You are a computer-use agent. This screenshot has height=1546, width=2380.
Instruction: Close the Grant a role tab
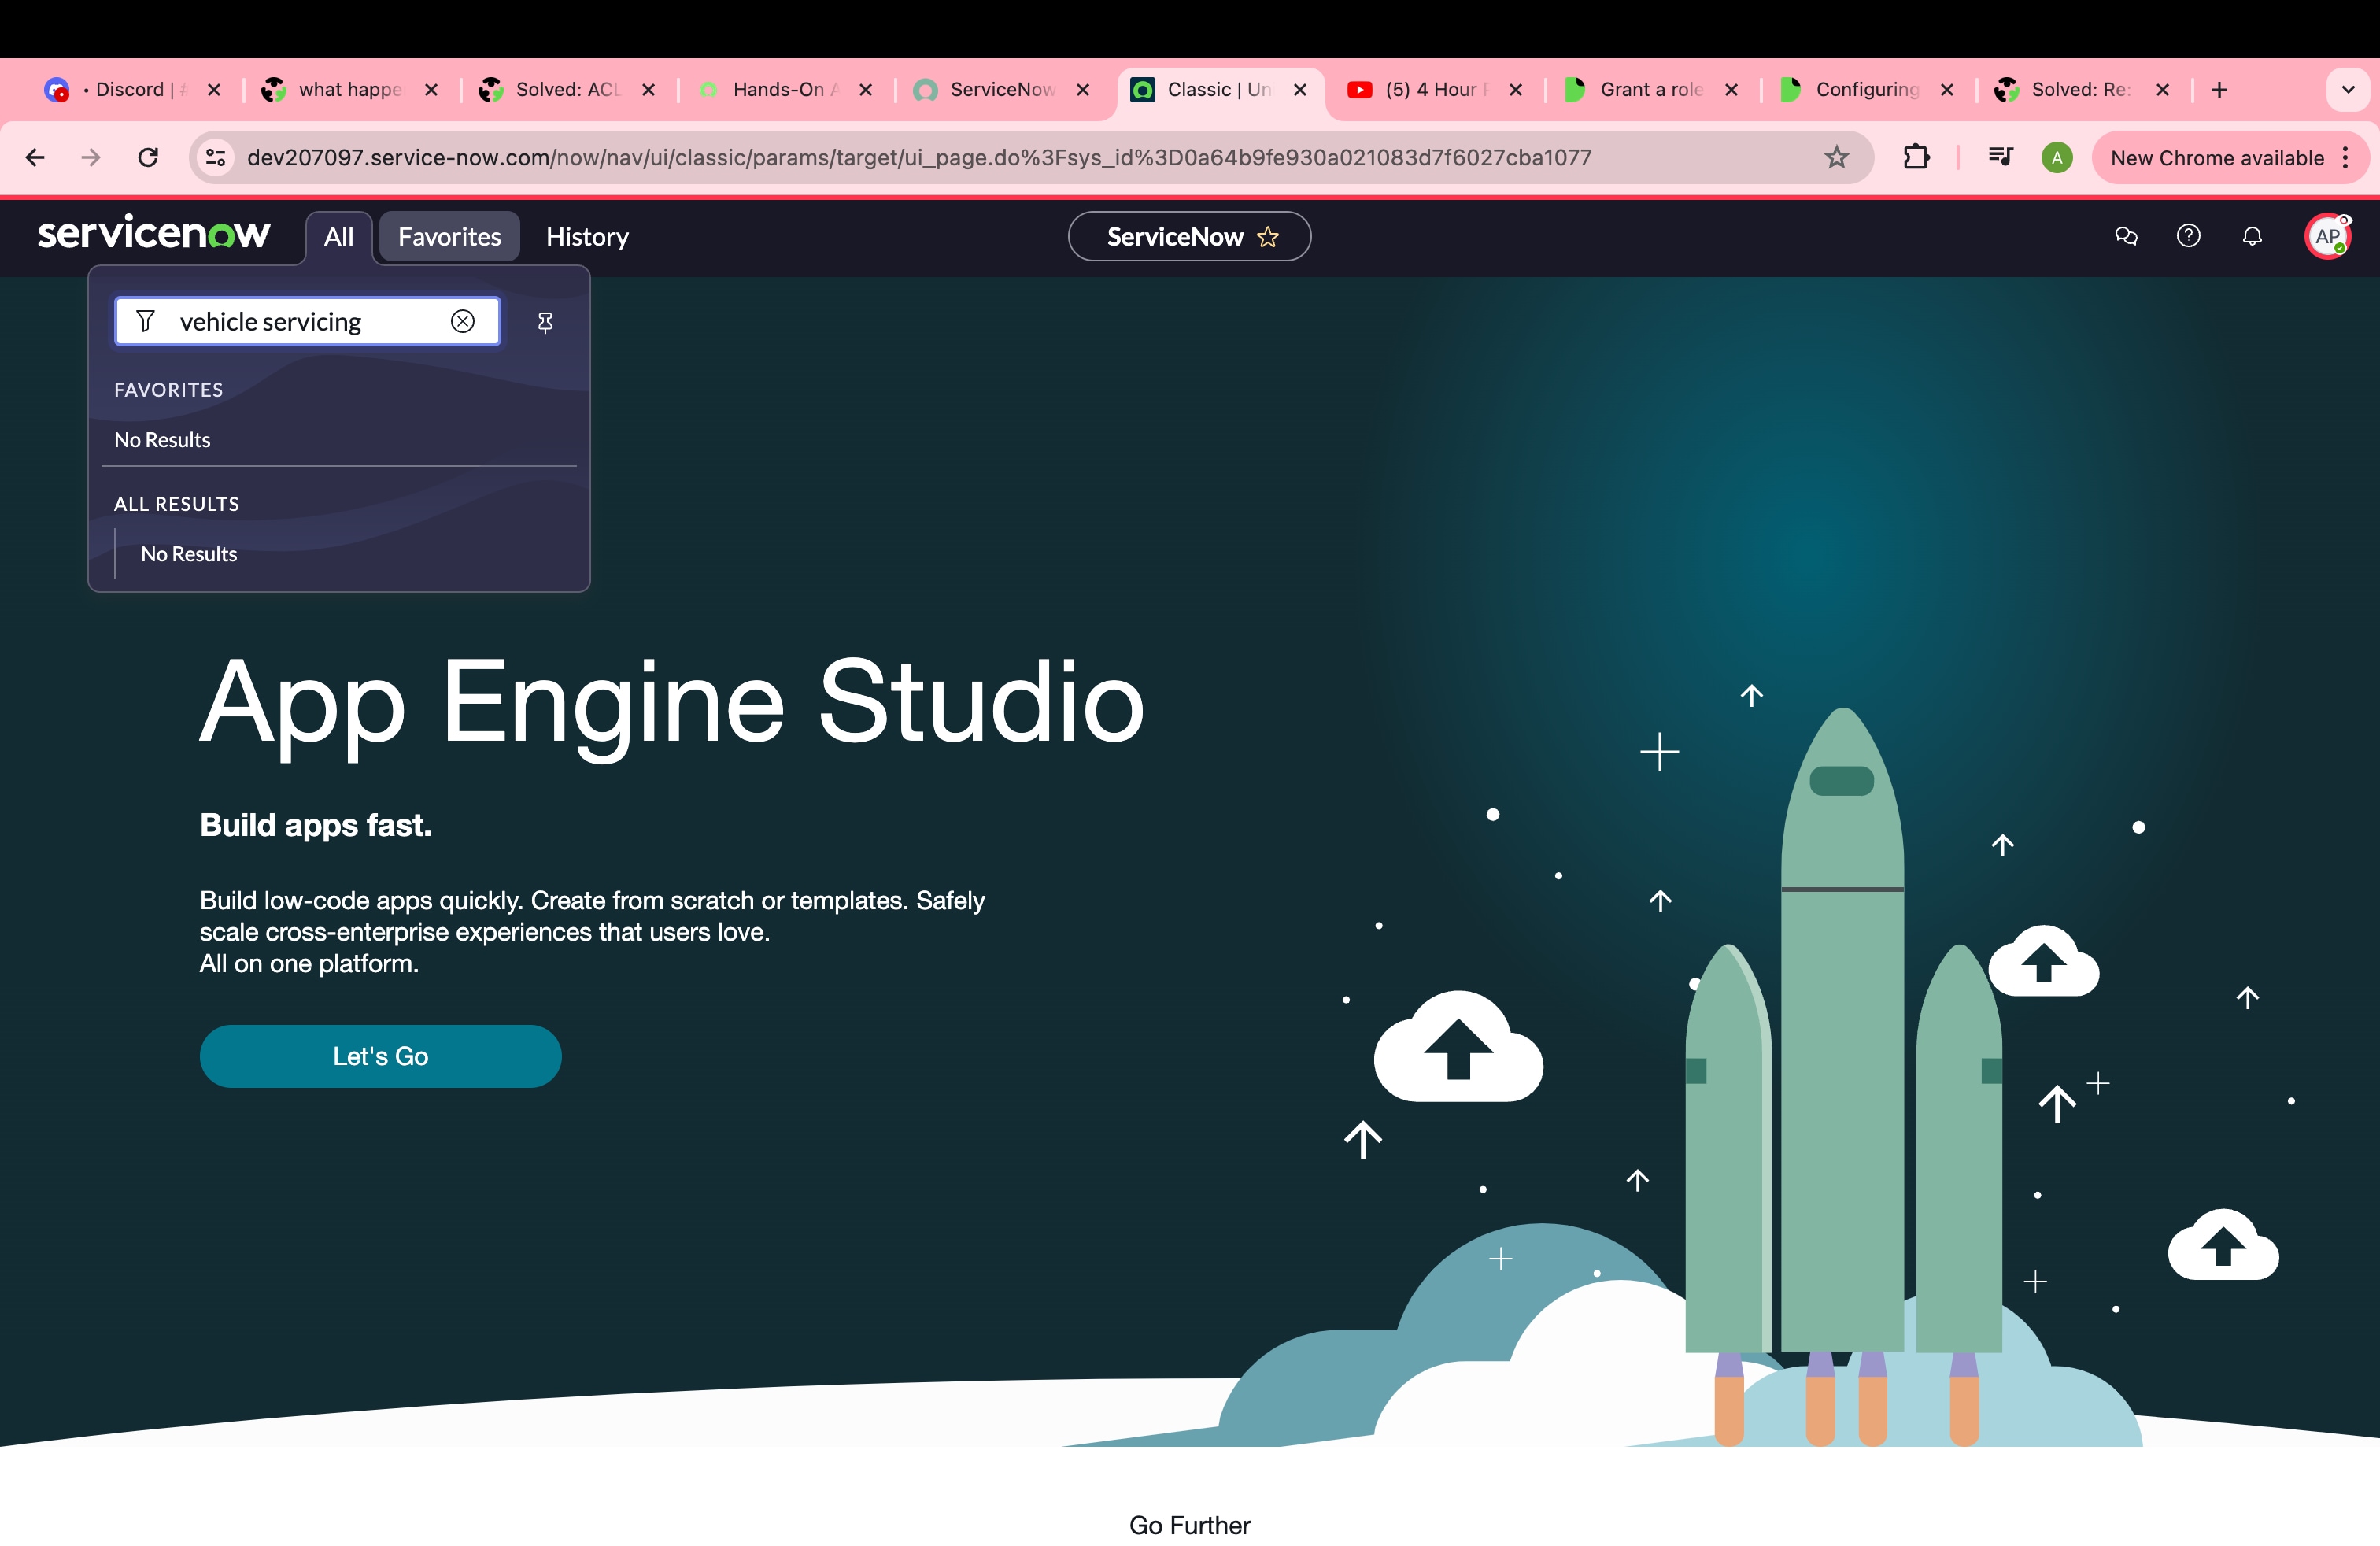1731,90
